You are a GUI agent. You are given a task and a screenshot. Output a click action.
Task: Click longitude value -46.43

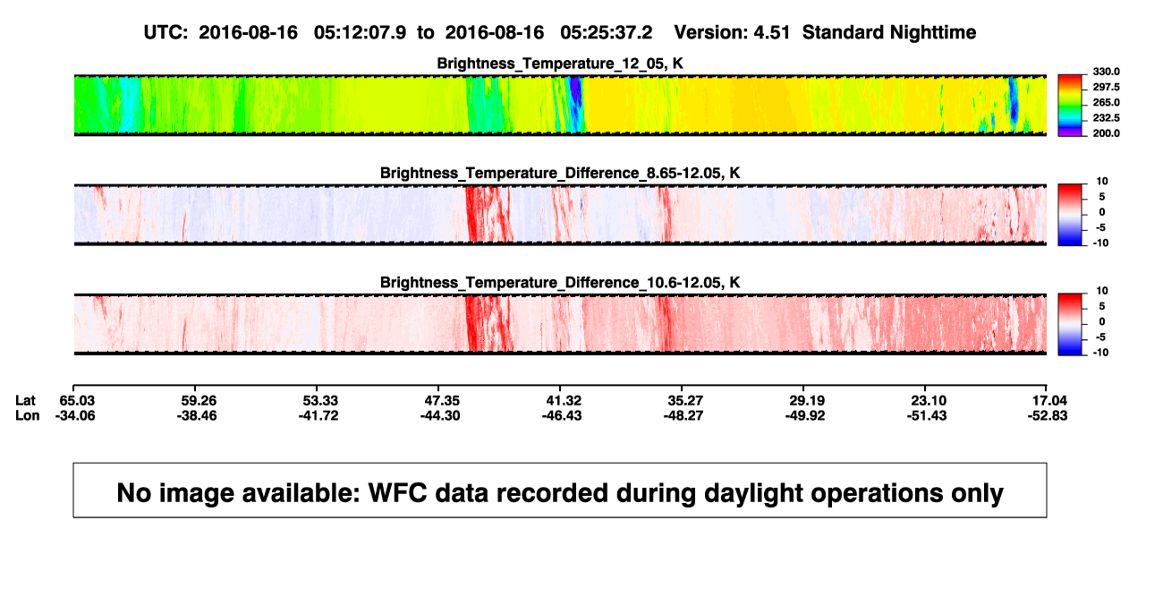pos(560,415)
